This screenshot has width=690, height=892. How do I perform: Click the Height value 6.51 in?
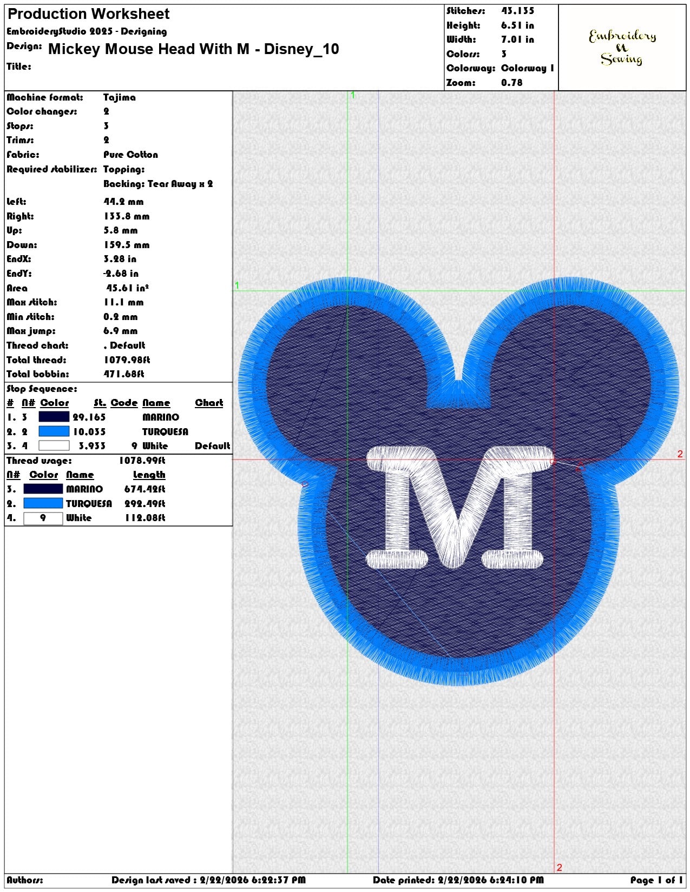coord(517,25)
